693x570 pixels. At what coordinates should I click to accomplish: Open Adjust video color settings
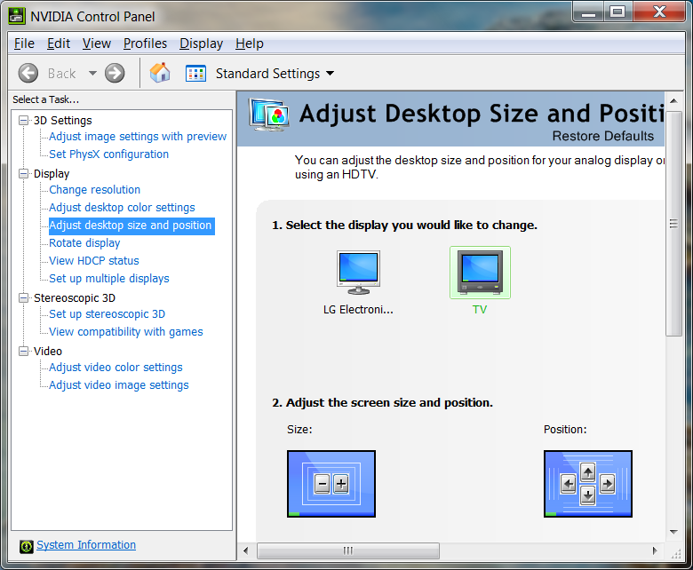(115, 368)
